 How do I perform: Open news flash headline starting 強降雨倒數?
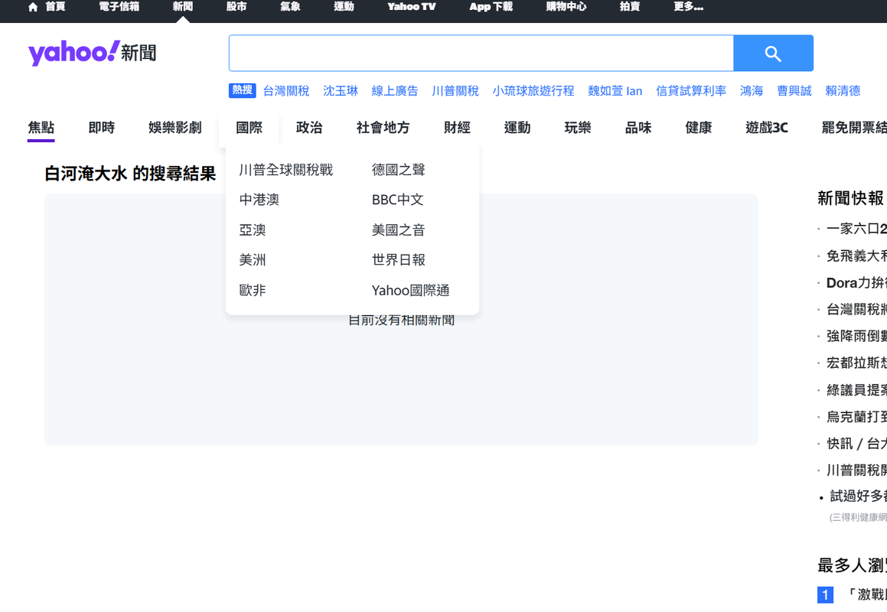click(x=856, y=337)
